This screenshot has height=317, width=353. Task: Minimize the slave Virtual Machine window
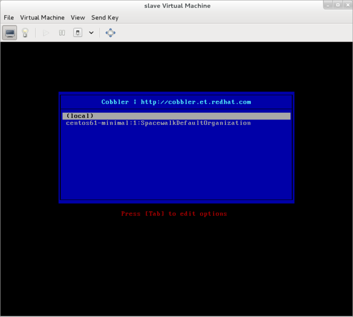327,5
